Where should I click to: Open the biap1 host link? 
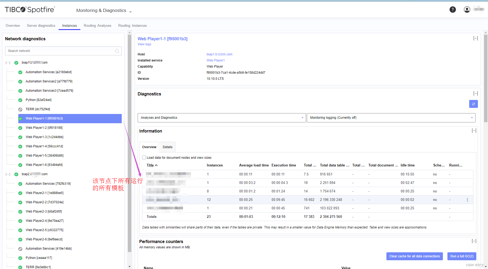pyautogui.click(x=219, y=54)
